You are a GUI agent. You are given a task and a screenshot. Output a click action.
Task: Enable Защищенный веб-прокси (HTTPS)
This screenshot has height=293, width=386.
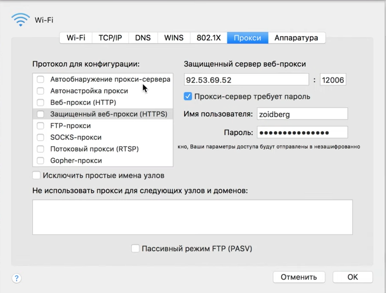pyautogui.click(x=40, y=114)
